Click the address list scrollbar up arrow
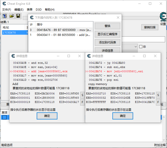The image size is (167, 148). coord(164,117)
